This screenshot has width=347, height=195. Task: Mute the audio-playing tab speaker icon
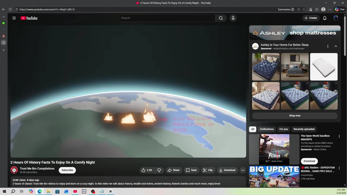click(x=4, y=43)
